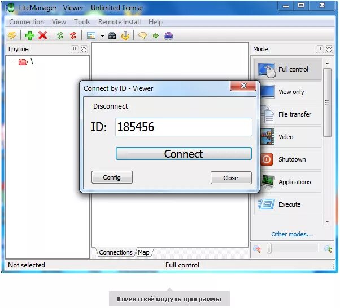The height and width of the screenshot is (308, 340).
Task: Click the LiteManager app title icon
Action: [10, 8]
